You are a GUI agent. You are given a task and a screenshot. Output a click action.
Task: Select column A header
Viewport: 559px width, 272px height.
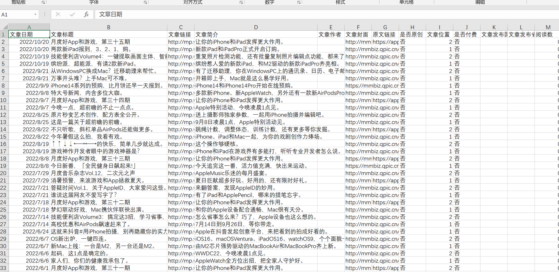click(29, 27)
